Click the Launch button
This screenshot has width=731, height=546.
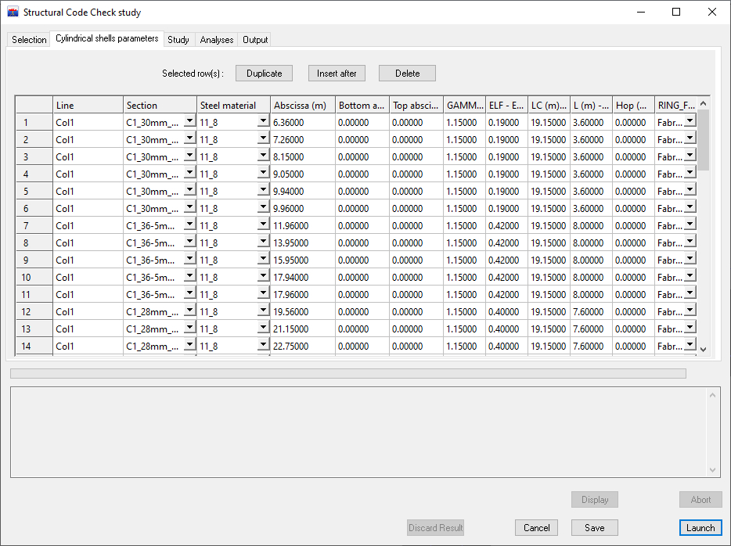click(700, 528)
